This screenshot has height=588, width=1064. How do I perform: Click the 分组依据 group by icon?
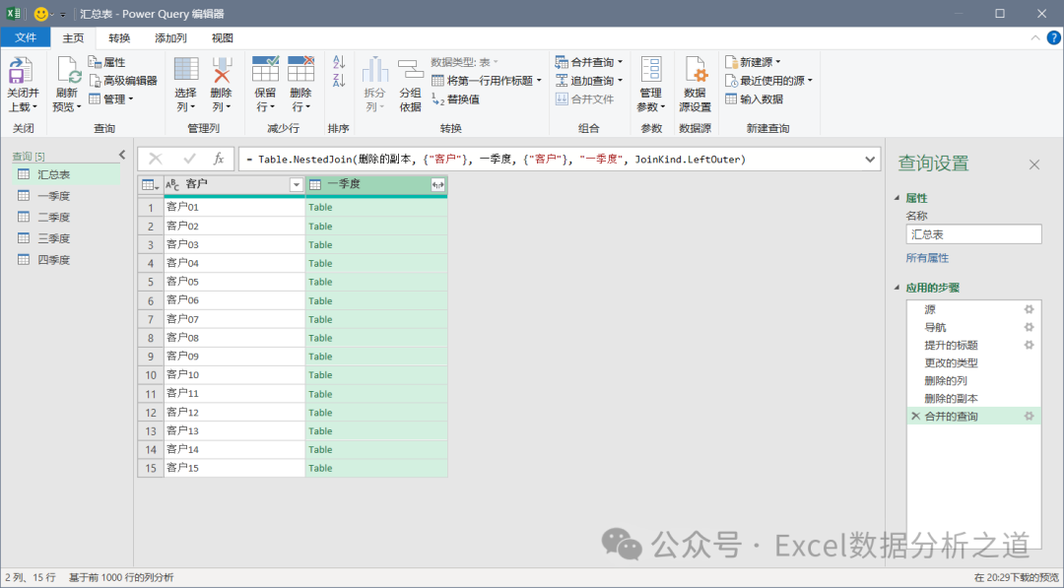tap(411, 70)
